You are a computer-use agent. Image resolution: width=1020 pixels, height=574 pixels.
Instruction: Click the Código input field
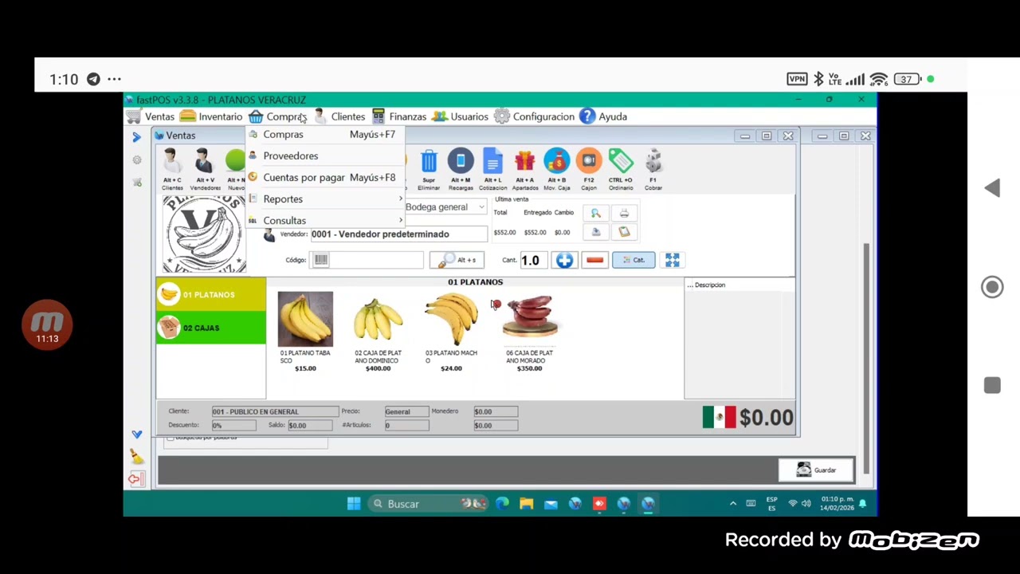pyautogui.click(x=368, y=260)
